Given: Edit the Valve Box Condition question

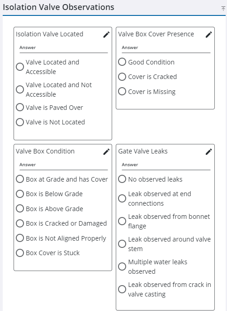Looking at the screenshot, I should pos(106,152).
